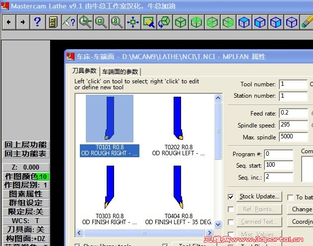
Task: Click the tool list scroll up arrow
Action: tap(218, 98)
